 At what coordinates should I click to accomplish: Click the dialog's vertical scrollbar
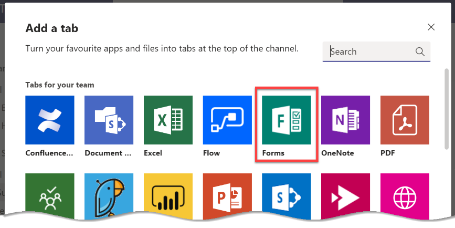[447, 109]
